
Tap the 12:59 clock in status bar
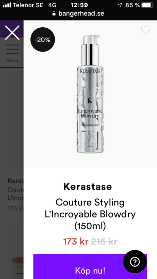click(79, 5)
